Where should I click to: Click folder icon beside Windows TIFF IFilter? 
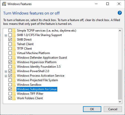pos(14,94)
